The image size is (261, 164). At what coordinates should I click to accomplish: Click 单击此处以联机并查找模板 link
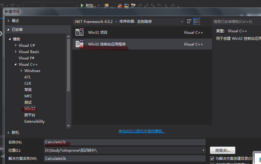142,131
